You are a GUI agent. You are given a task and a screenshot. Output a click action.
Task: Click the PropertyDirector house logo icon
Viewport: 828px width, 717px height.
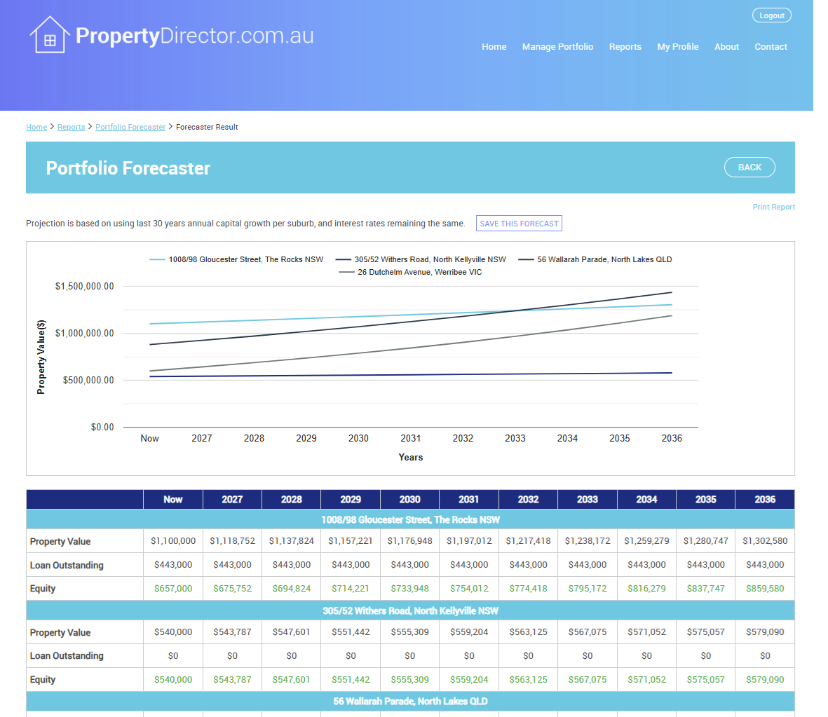(50, 35)
